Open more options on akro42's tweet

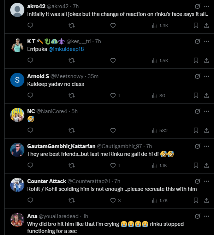click(207, 6)
